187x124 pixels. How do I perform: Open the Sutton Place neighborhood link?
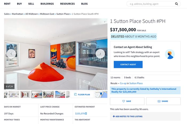[136, 83]
